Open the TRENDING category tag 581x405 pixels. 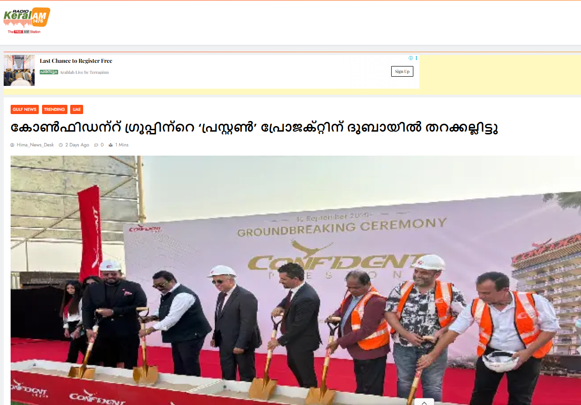(54, 109)
